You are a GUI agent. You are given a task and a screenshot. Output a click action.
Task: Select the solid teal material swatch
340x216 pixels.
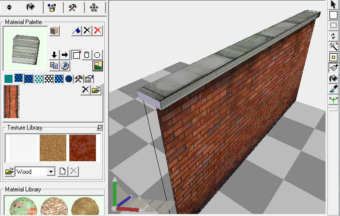9,78
